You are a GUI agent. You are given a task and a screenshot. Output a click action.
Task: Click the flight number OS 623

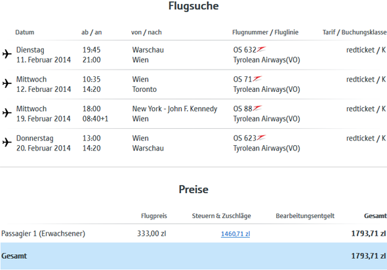click(245, 138)
